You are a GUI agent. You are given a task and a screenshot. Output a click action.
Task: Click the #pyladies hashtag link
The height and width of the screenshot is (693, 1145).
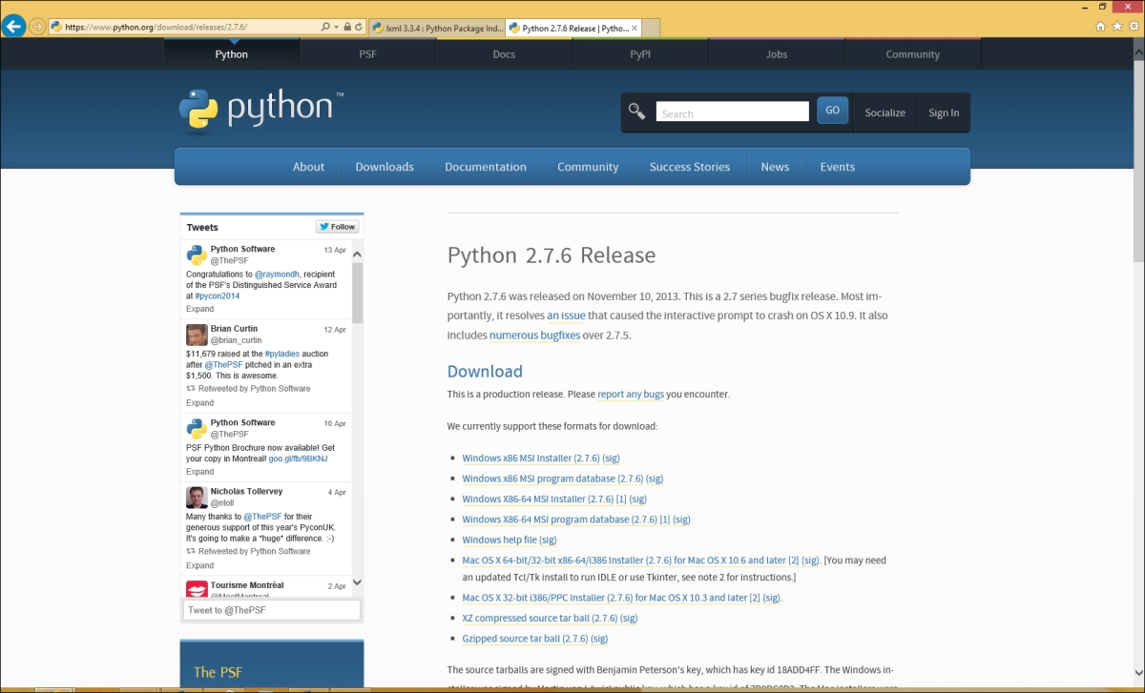[x=283, y=354]
